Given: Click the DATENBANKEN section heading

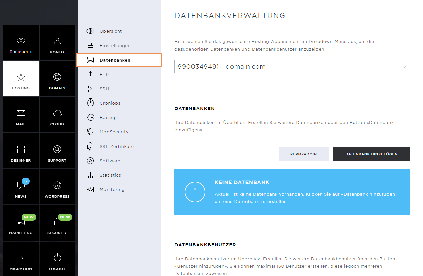Looking at the screenshot, I should [x=195, y=108].
